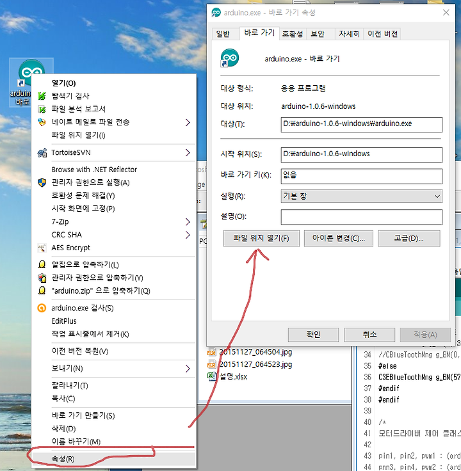Open the 이전 버전 tab

(x=382, y=34)
